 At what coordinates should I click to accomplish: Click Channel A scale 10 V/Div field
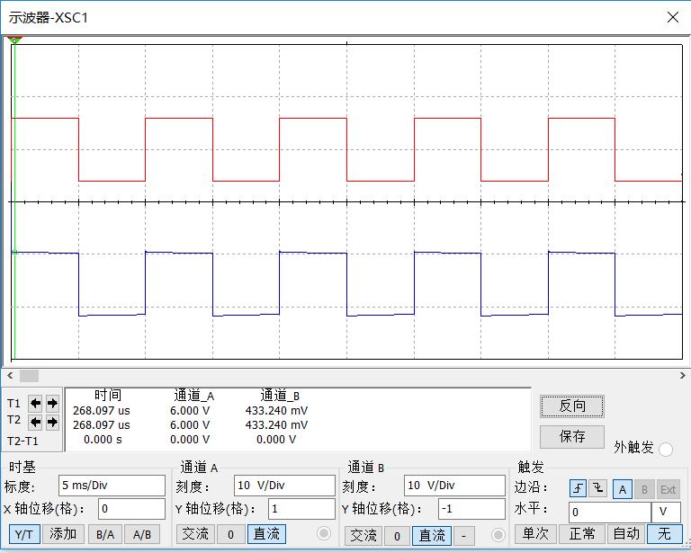pos(283,486)
